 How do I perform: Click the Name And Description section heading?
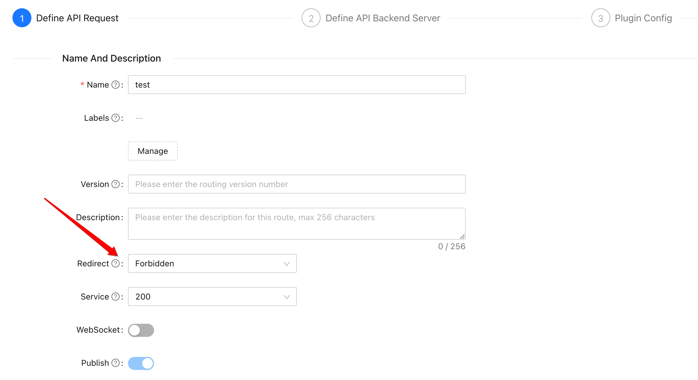tap(112, 58)
